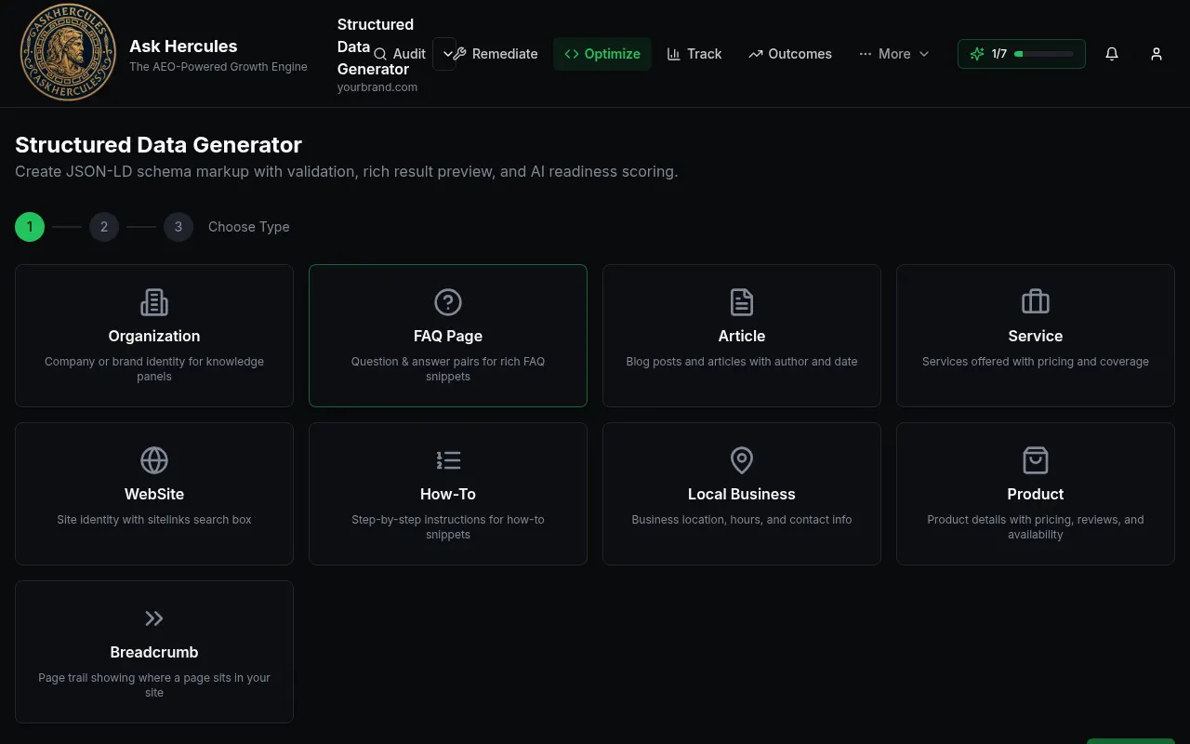The height and width of the screenshot is (744, 1190).
Task: Click the How-To card description text
Action: tap(448, 527)
